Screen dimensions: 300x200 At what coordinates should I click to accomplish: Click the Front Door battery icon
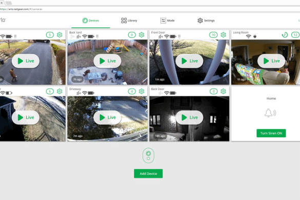tap(173, 36)
